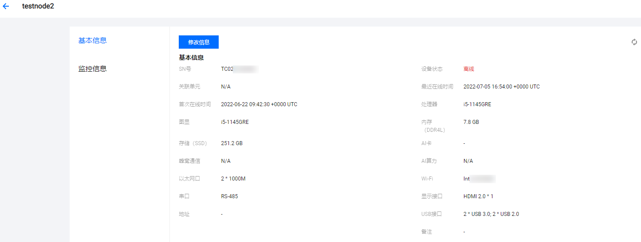
Task: Click the 处理器 value i5-1145GRE
Action: (477, 104)
